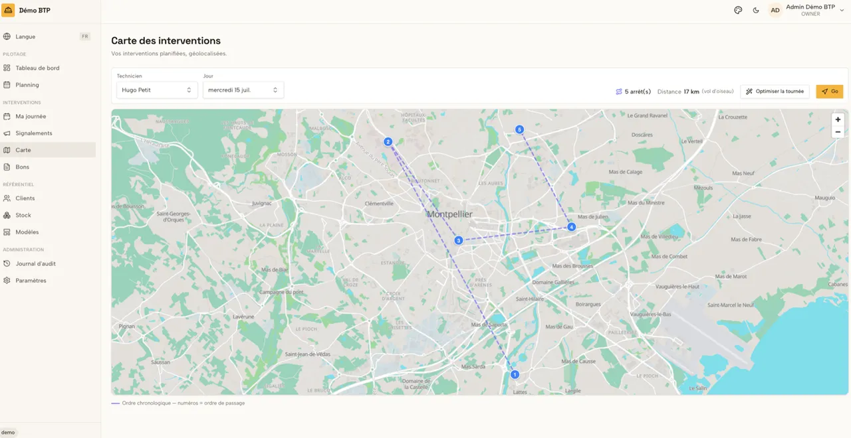
Task: Open the AD user avatar
Action: tap(775, 10)
